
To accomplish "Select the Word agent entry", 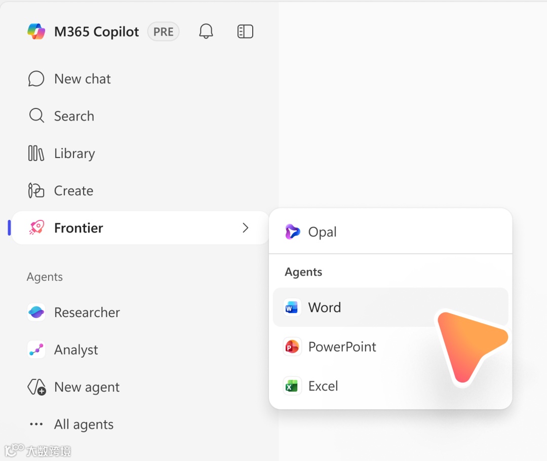I will pyautogui.click(x=390, y=308).
